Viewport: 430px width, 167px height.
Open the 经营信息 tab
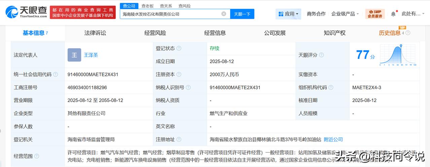click(215, 33)
